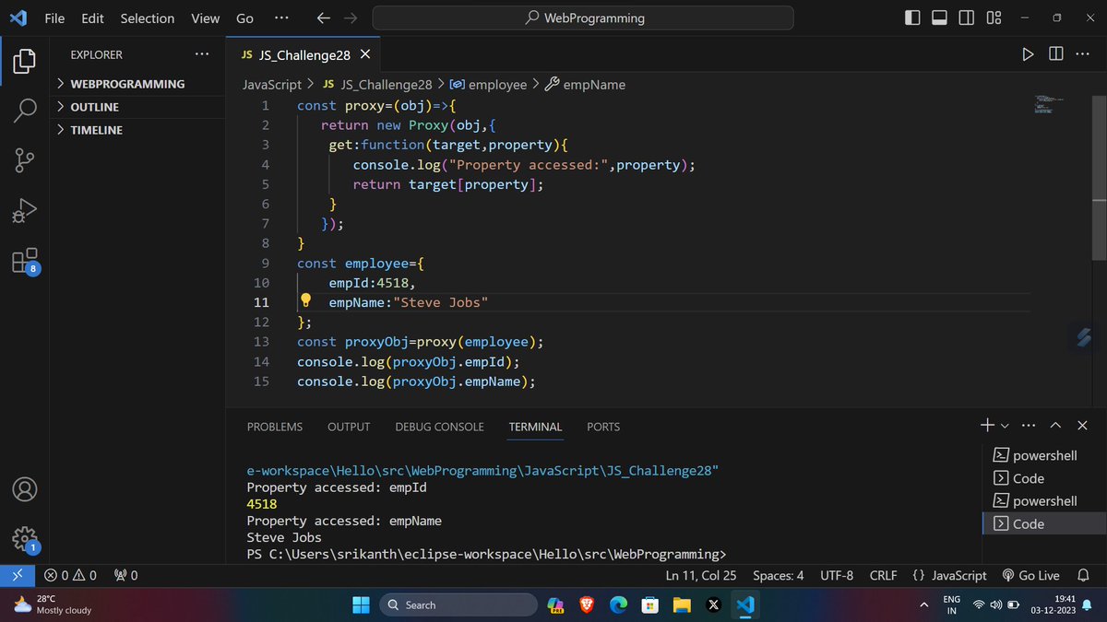Open editor More Actions ellipsis
This screenshot has width=1107, height=622.
[x=1083, y=54]
